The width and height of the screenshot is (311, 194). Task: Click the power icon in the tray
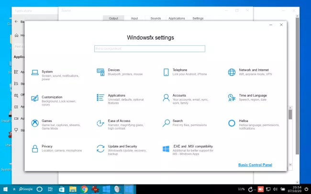click(307, 189)
